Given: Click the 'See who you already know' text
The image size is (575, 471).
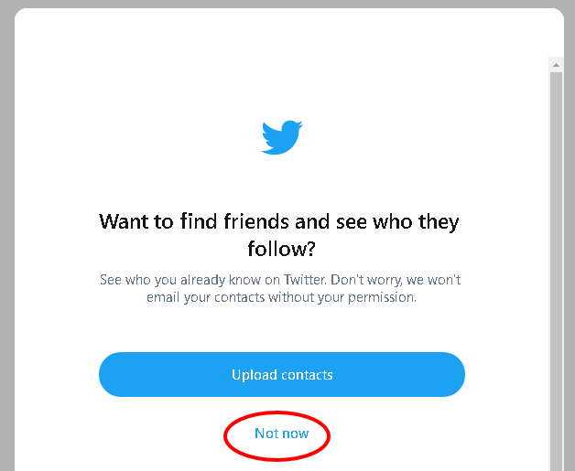Looking at the screenshot, I should 212,280.
